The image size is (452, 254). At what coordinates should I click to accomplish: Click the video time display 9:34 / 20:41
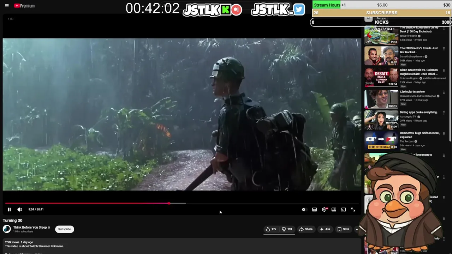pos(36,210)
